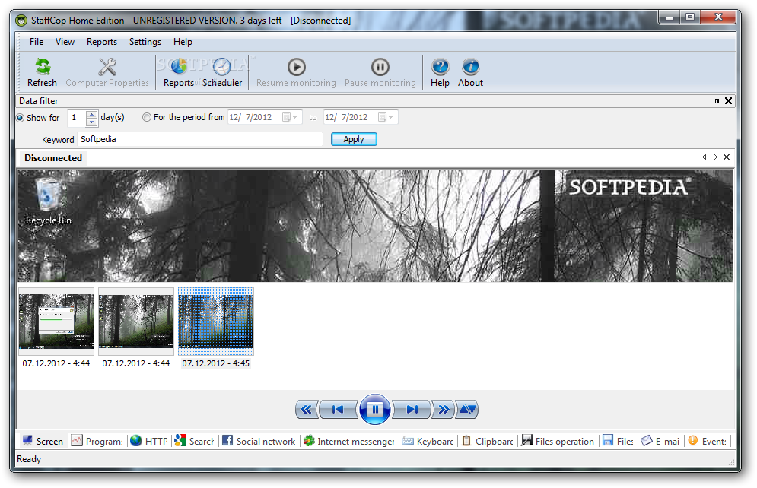The height and width of the screenshot is (488, 757).
Task: Select the E-mail bottom tab
Action: (660, 441)
